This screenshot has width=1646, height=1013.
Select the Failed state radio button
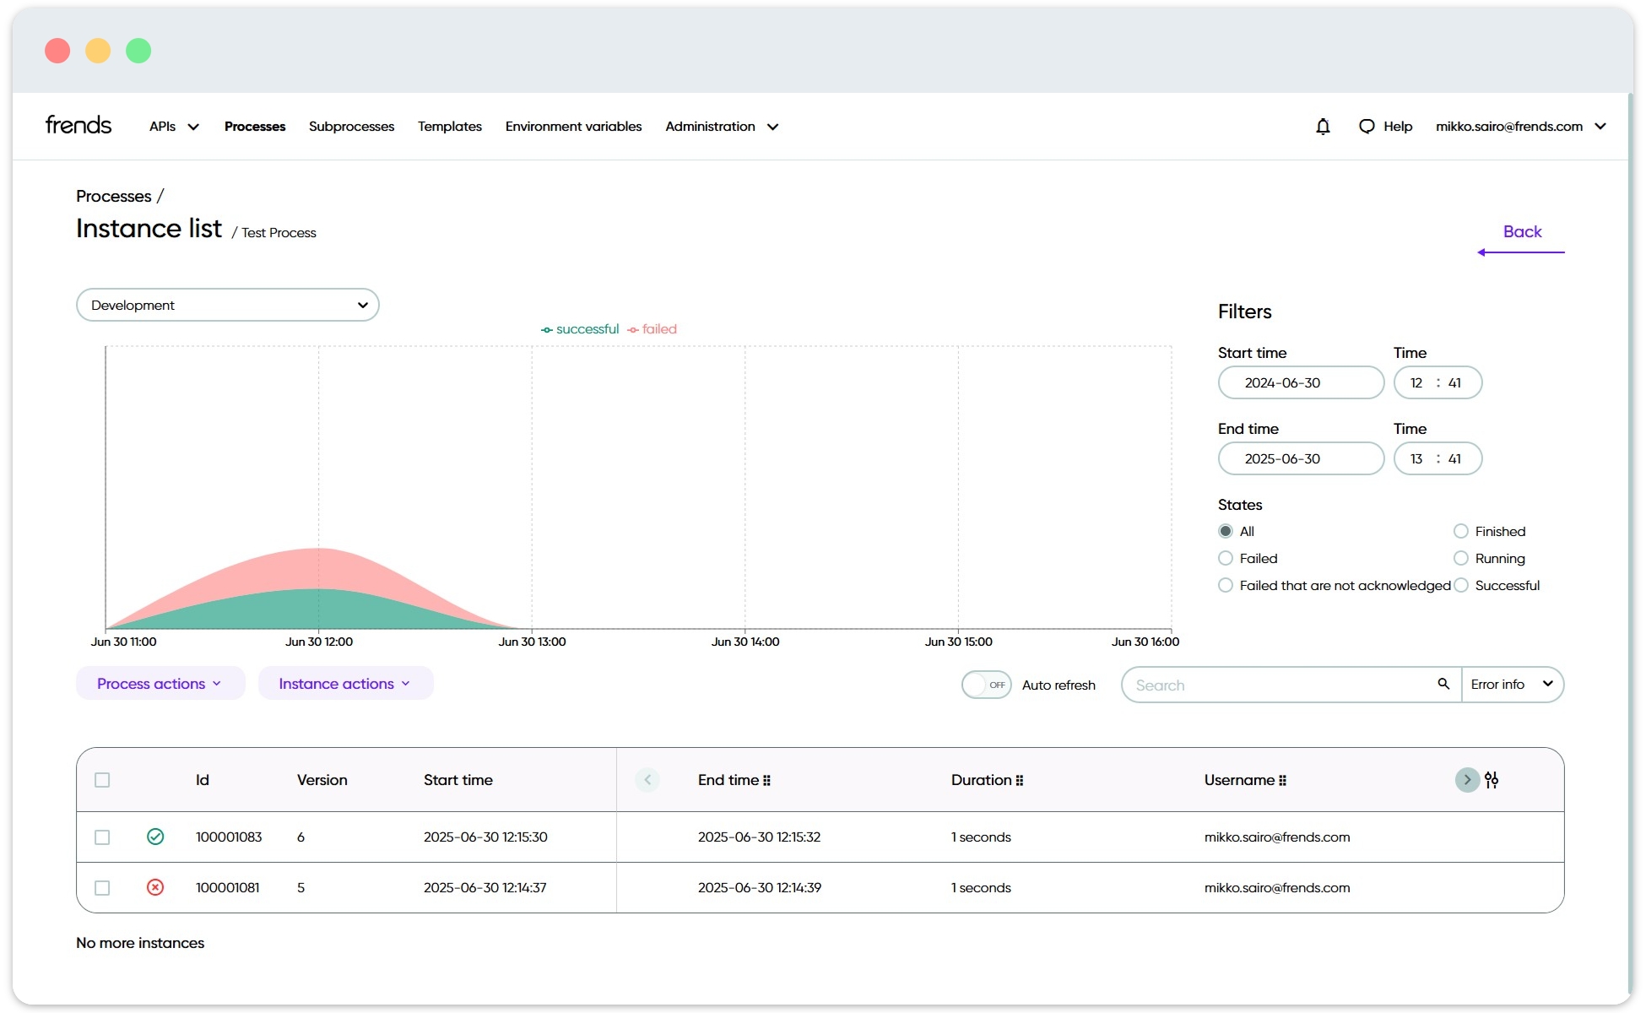pyautogui.click(x=1226, y=558)
